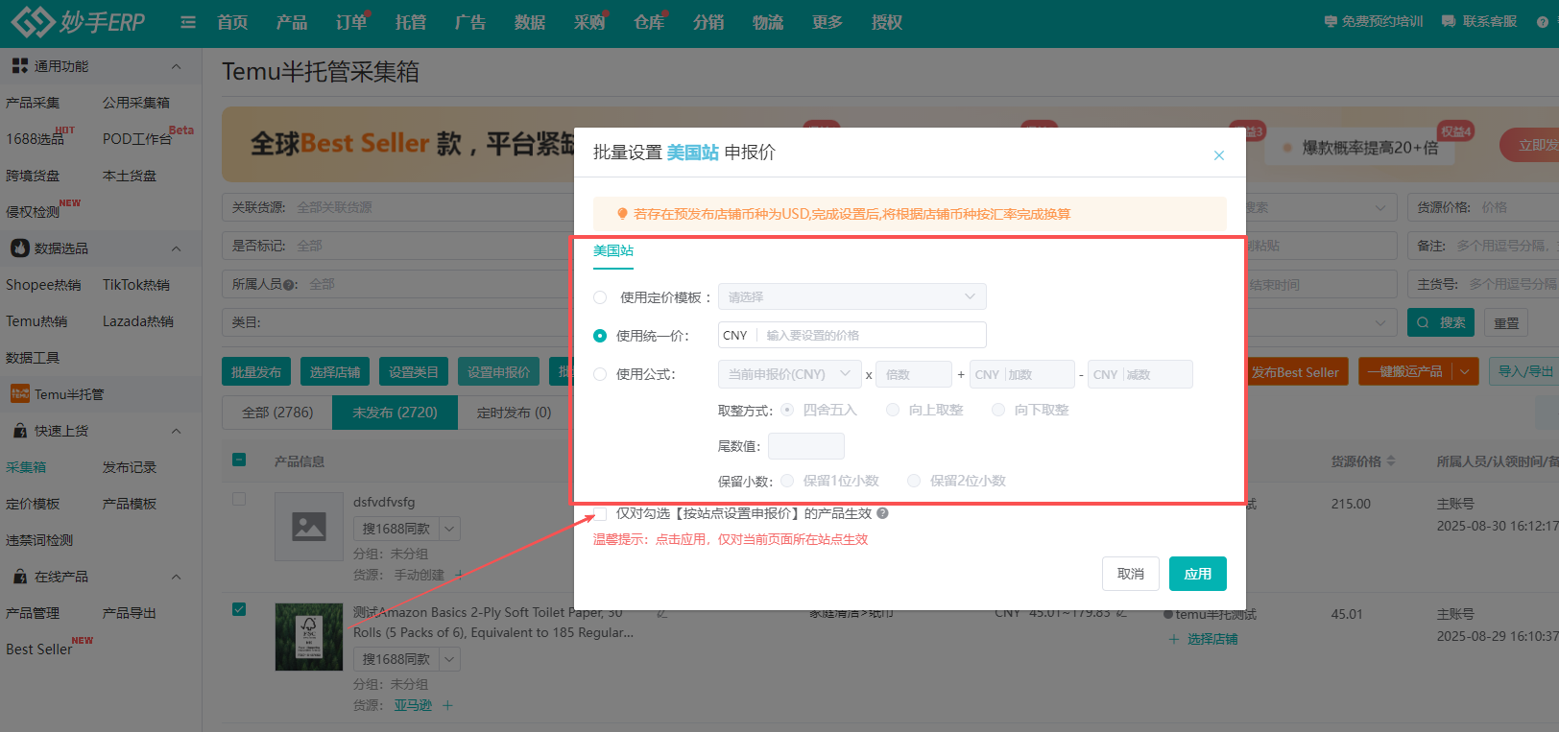Open the 订单 top menu
The width and height of the screenshot is (1559, 732).
[x=351, y=22]
